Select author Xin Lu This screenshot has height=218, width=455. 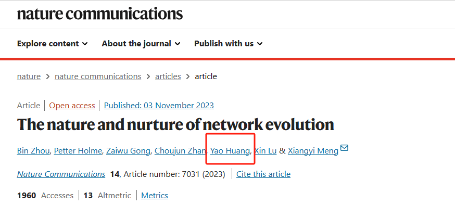point(265,151)
